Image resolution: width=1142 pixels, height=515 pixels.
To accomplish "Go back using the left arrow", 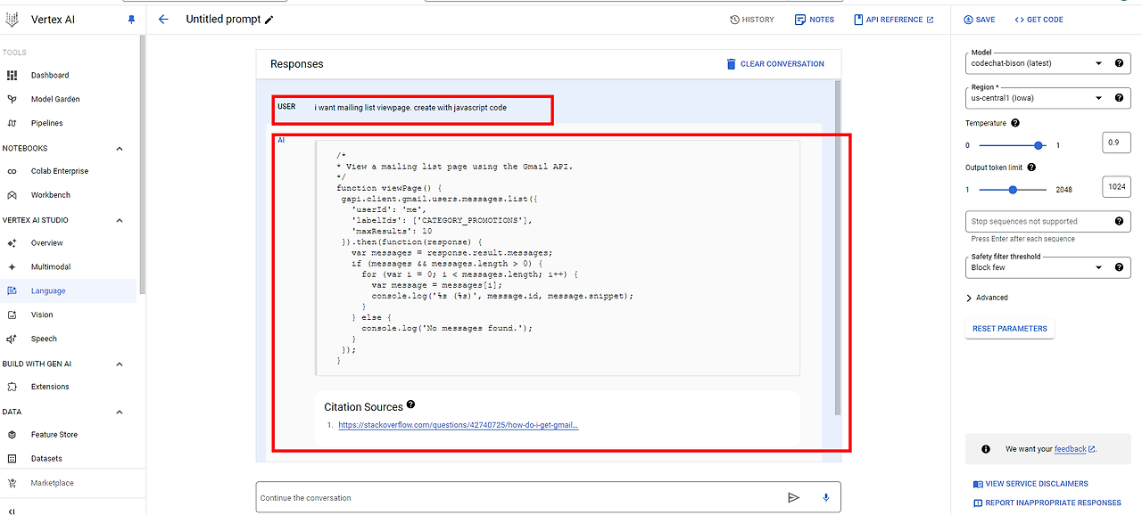I will (x=163, y=19).
